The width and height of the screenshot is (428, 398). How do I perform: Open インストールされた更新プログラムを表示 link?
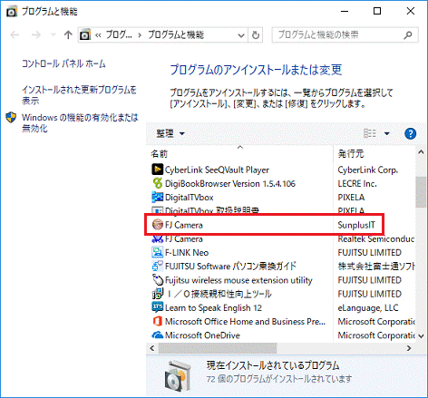pyautogui.click(x=79, y=95)
